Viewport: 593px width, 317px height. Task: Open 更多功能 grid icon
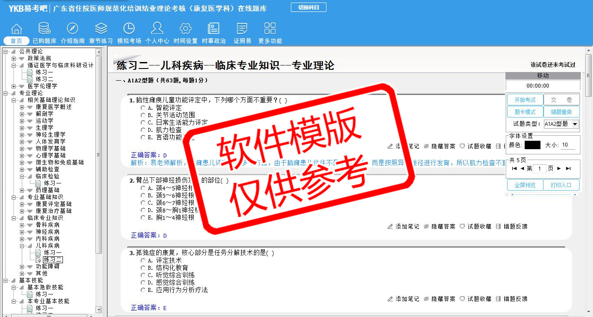point(270,29)
